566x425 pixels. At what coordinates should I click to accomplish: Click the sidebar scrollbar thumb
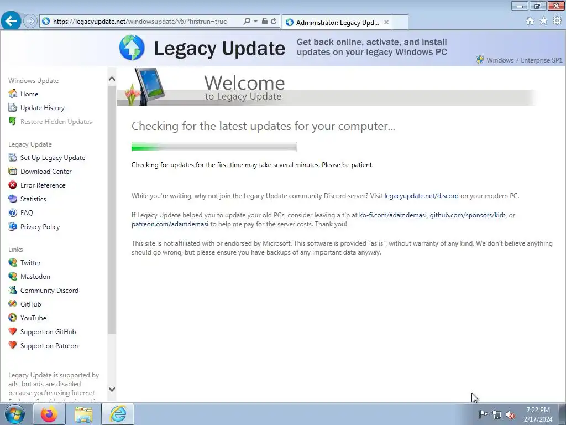point(112,210)
